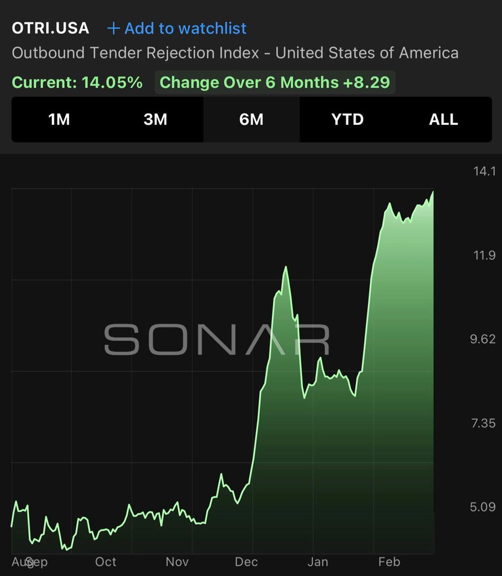Click the Oct label on the time axis
The width and height of the screenshot is (502, 576).
105,562
